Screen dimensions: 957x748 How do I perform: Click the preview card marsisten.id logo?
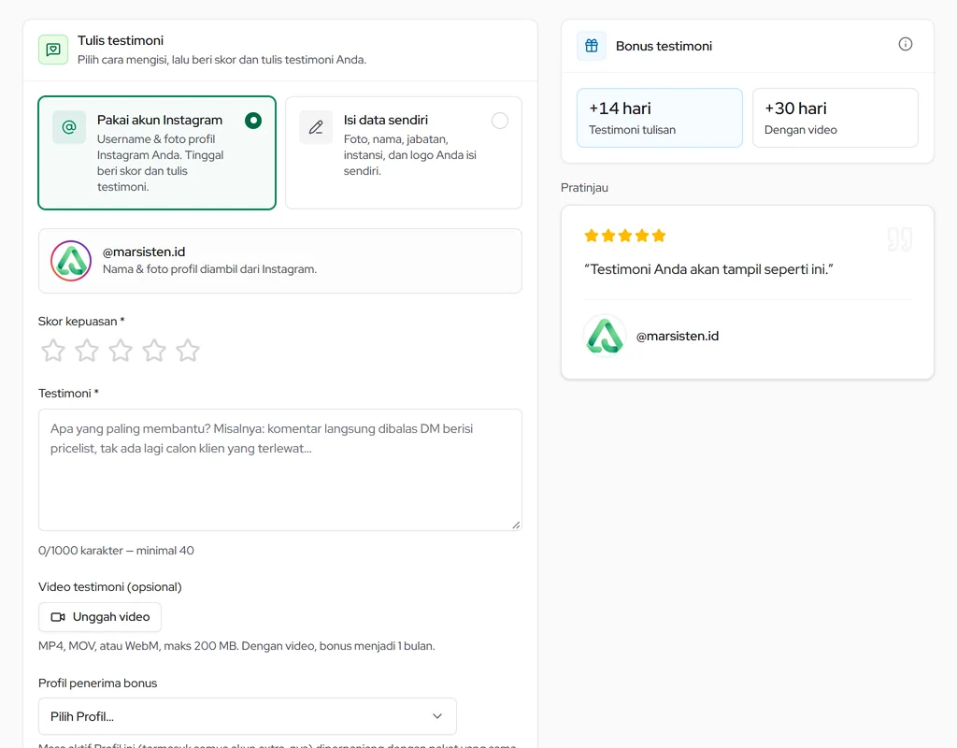pyautogui.click(x=605, y=336)
